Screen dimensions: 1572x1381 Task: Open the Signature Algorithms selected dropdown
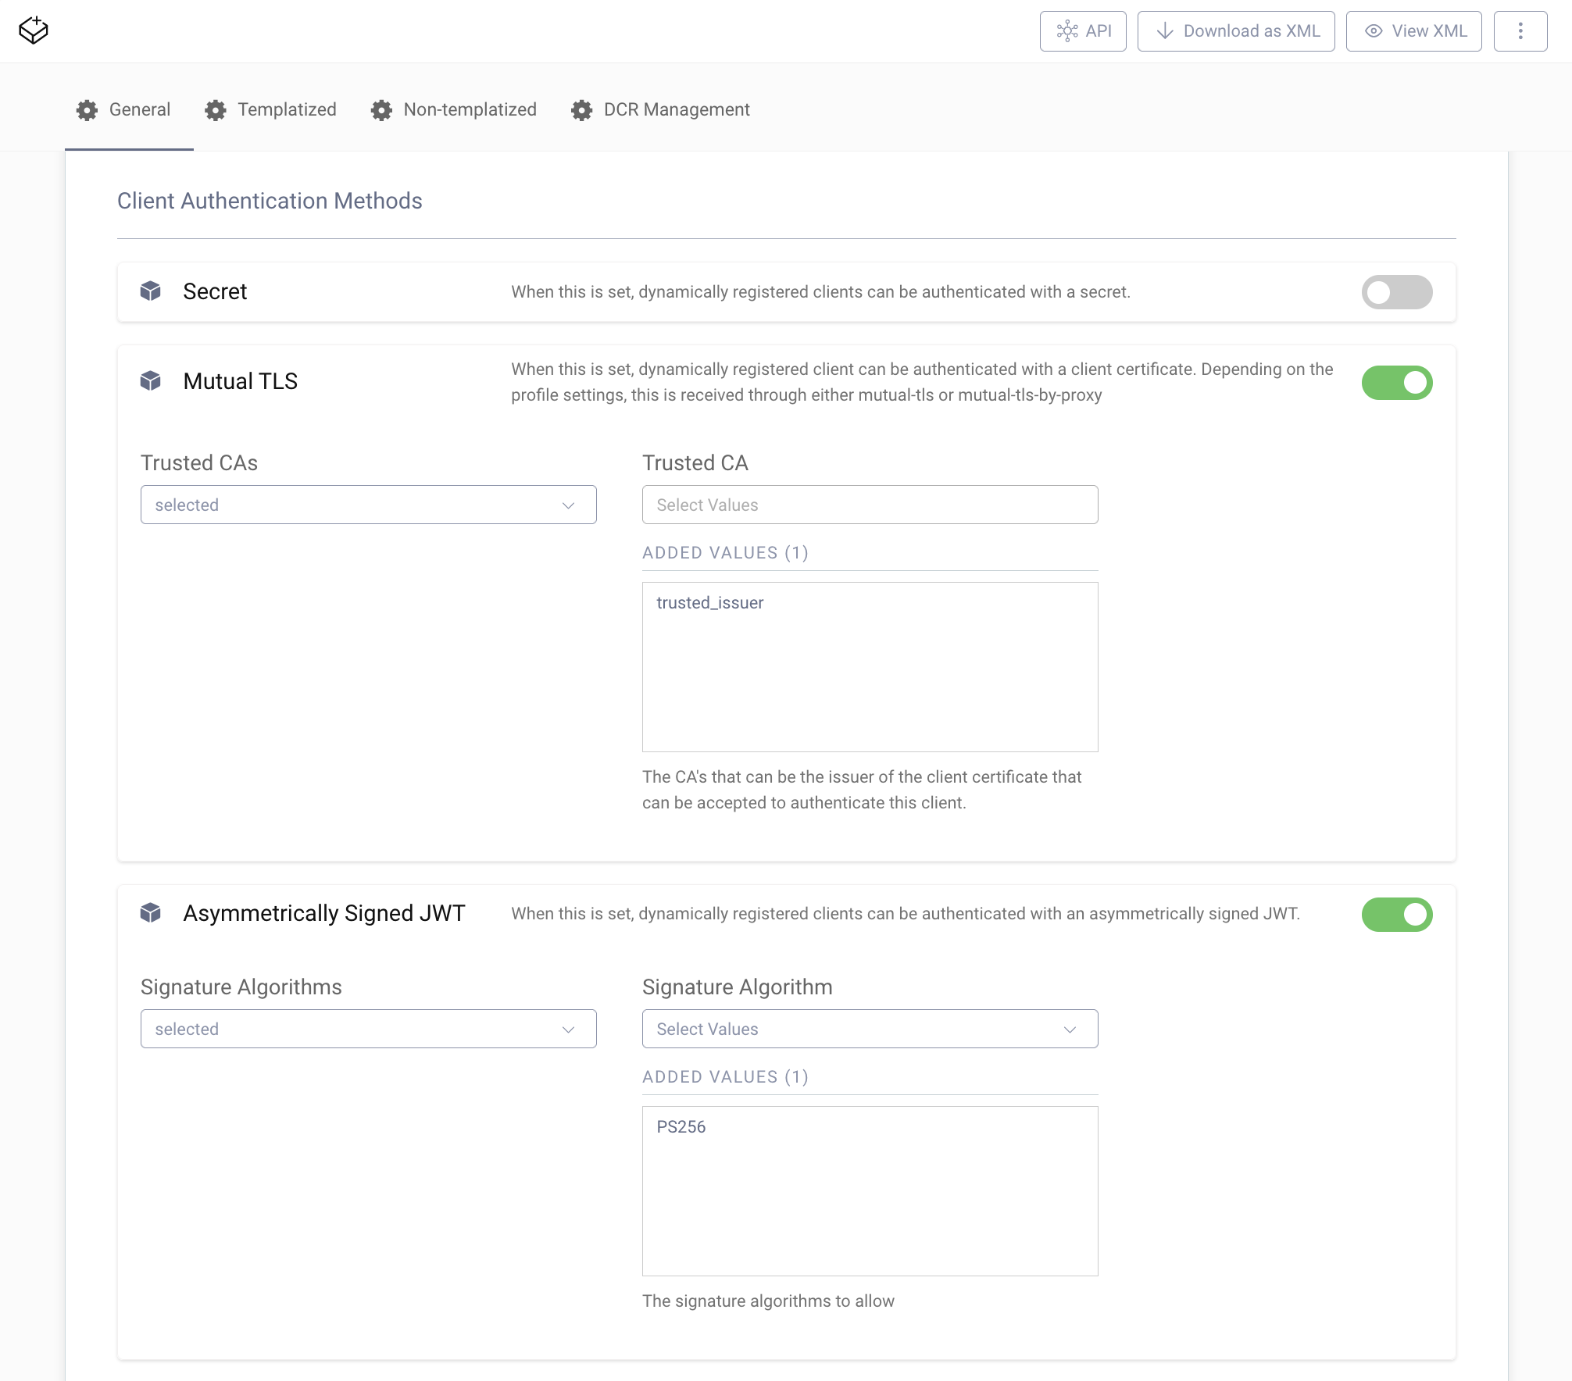coord(367,1029)
